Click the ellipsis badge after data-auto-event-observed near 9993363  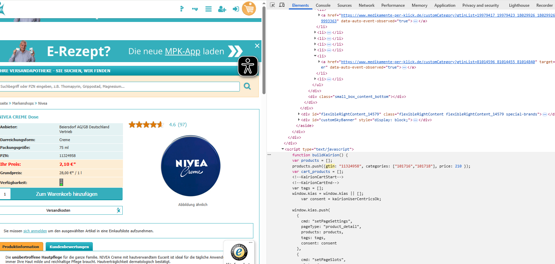415,21
